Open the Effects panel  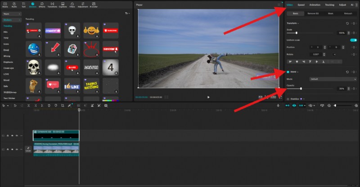(x=42, y=5)
